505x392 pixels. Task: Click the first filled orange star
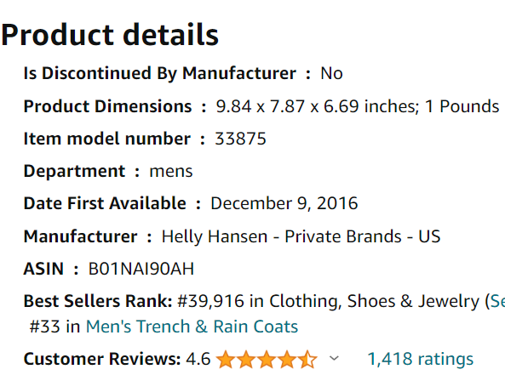coord(226,359)
